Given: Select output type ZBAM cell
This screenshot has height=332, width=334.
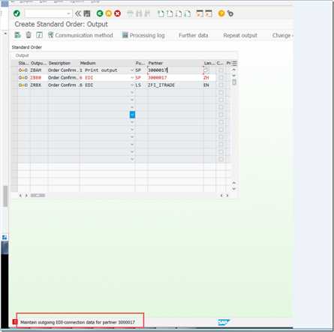Looking at the screenshot, I should coord(38,70).
